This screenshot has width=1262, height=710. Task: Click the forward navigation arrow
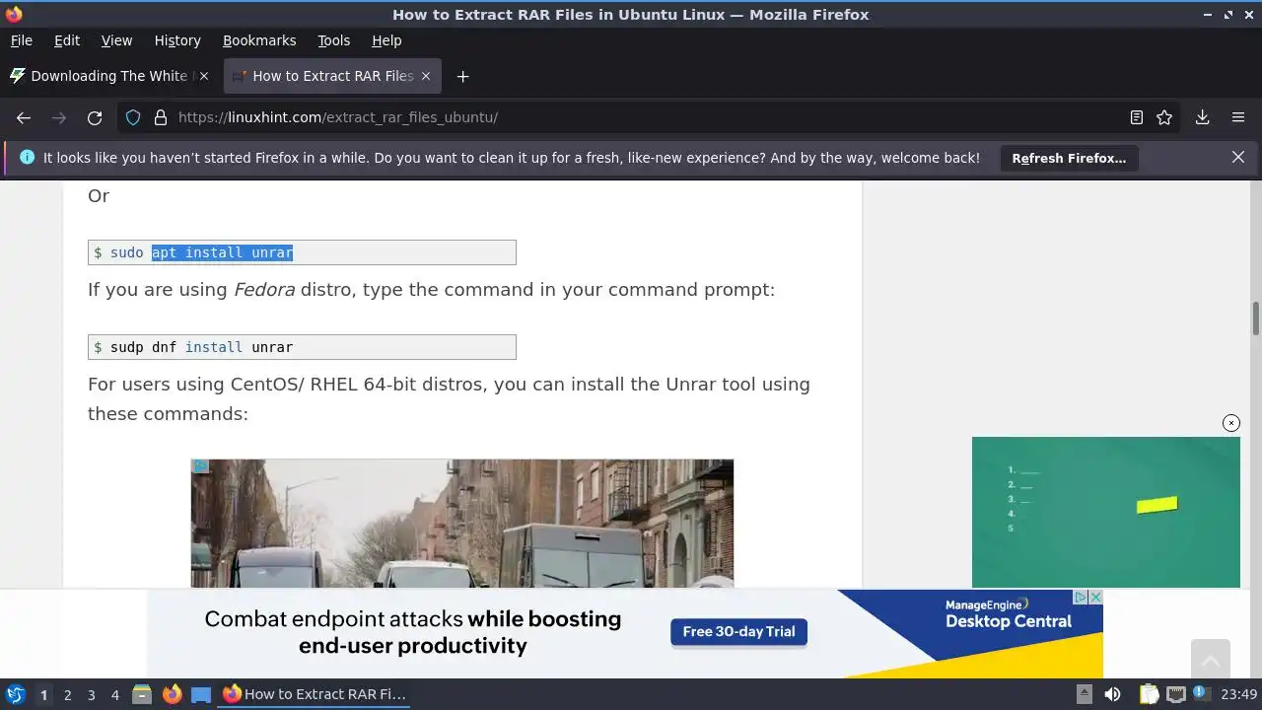(x=59, y=117)
